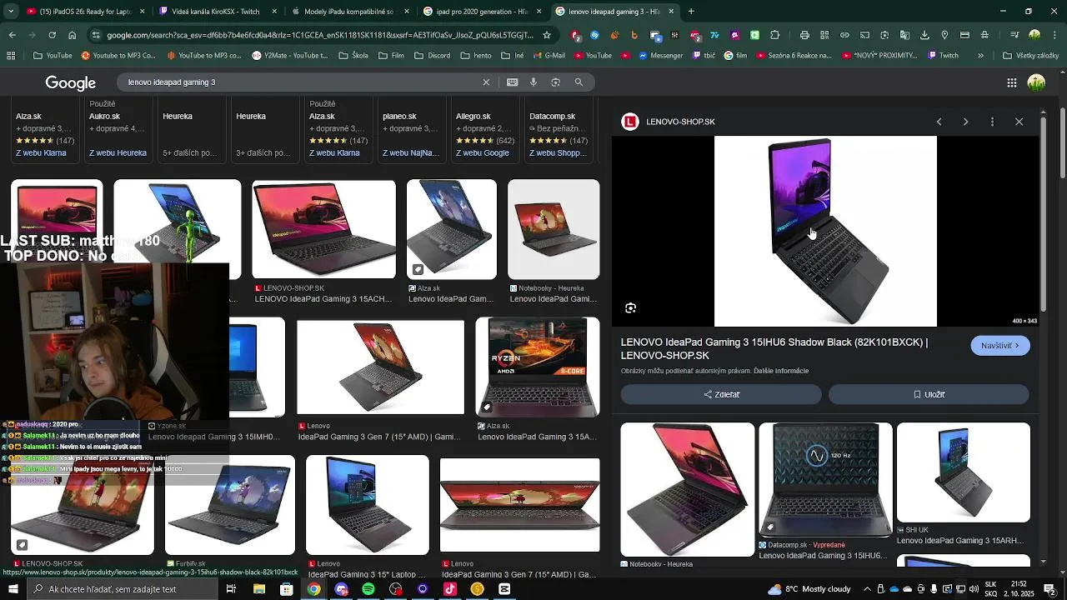Open tab search dropdown arrow

(9, 12)
